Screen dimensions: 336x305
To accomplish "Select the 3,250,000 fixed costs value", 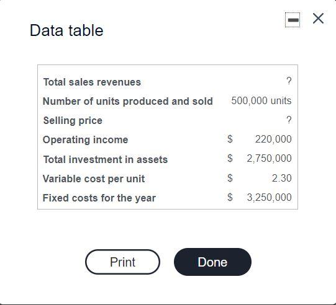I will 270,197.
